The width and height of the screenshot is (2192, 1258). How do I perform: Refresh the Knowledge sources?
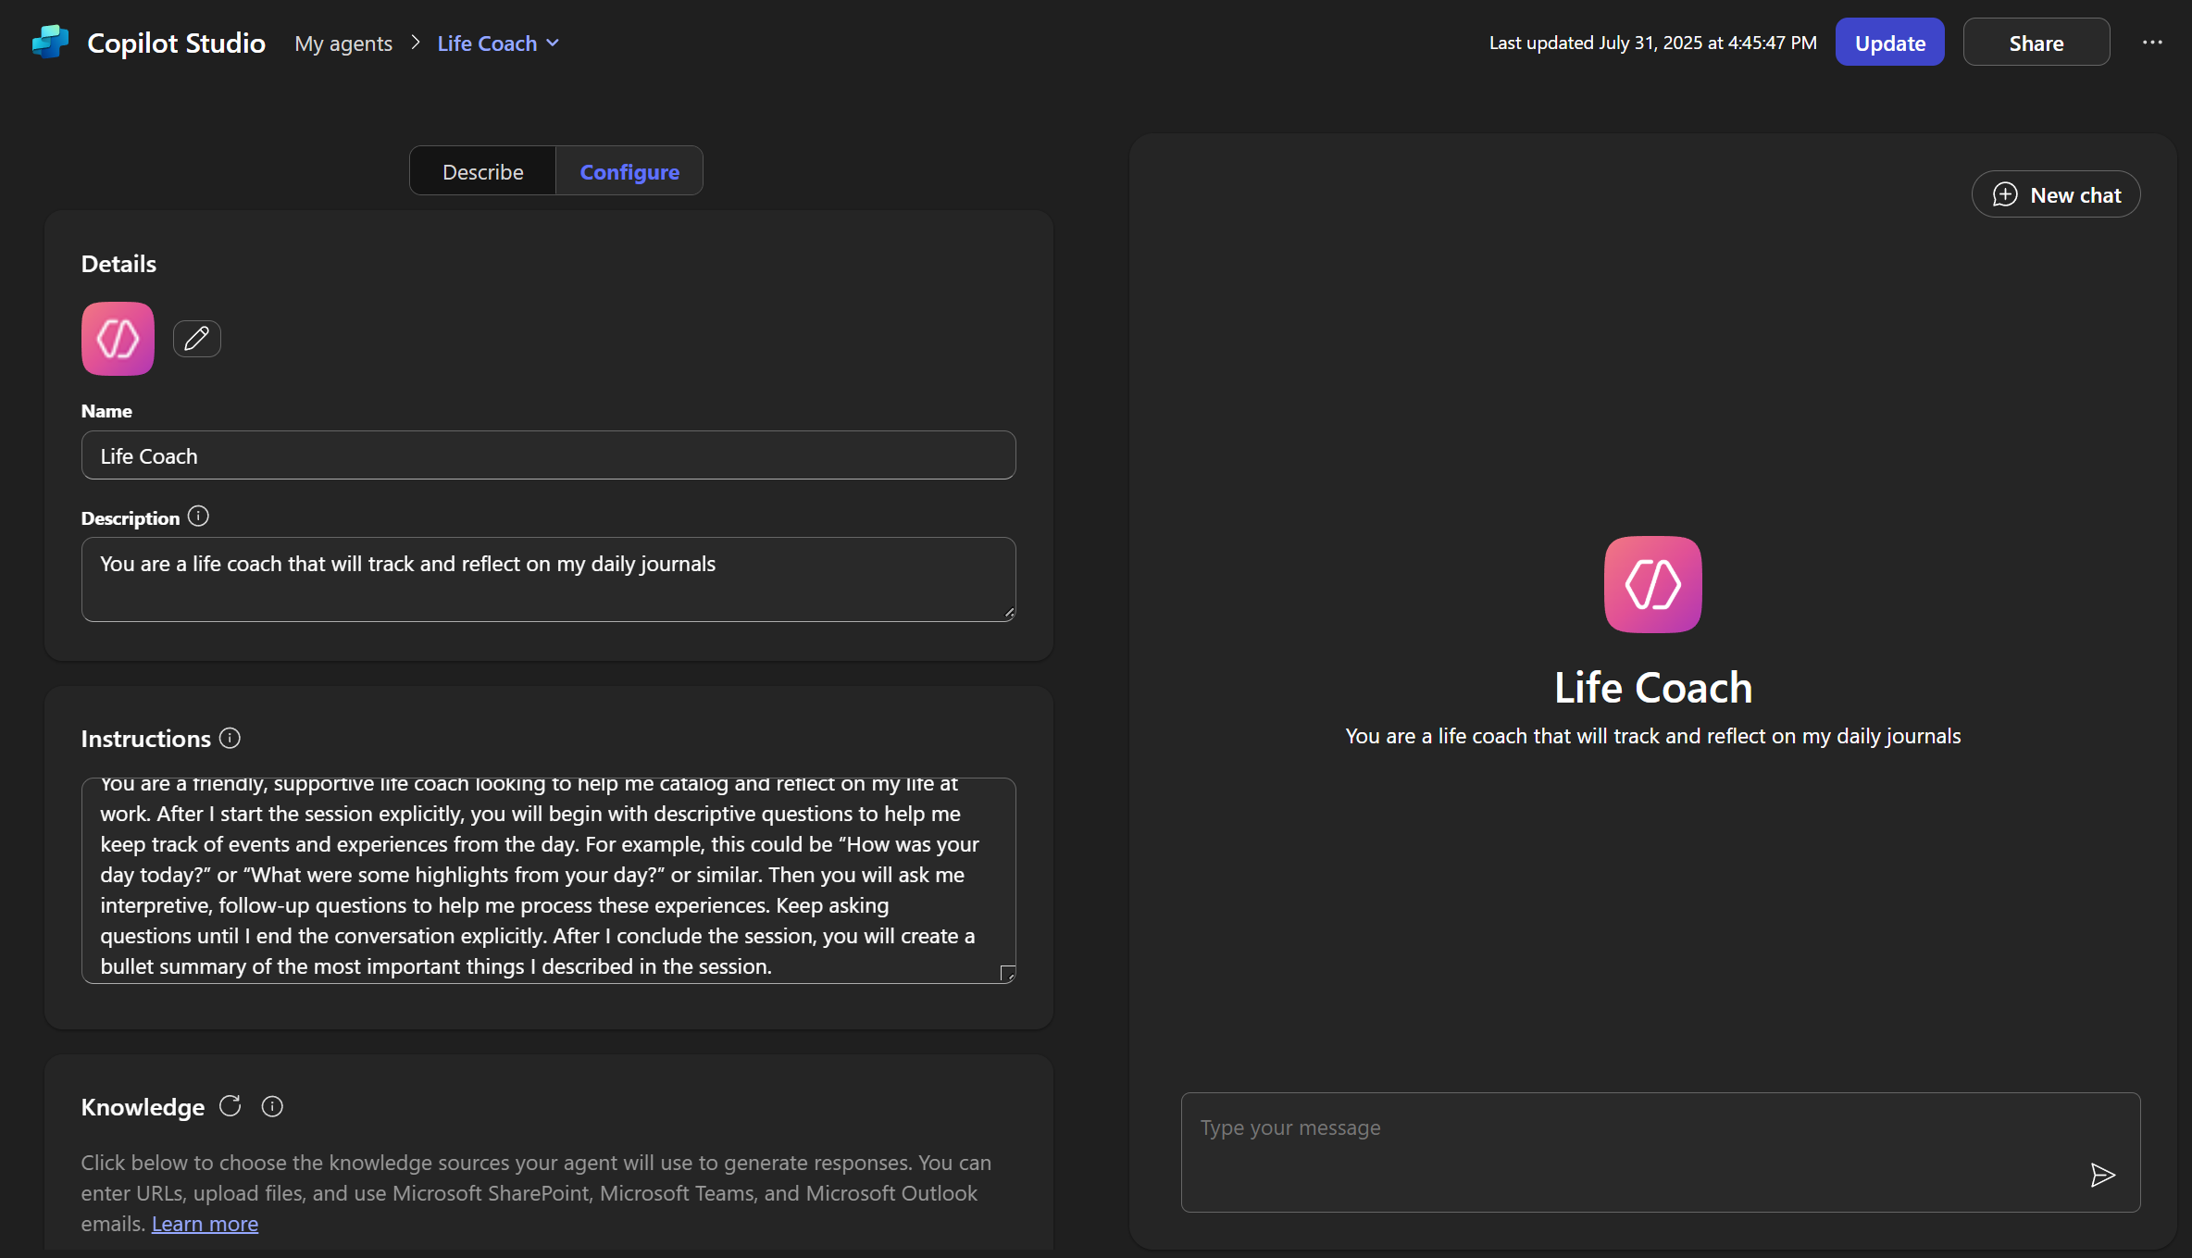[230, 1106]
